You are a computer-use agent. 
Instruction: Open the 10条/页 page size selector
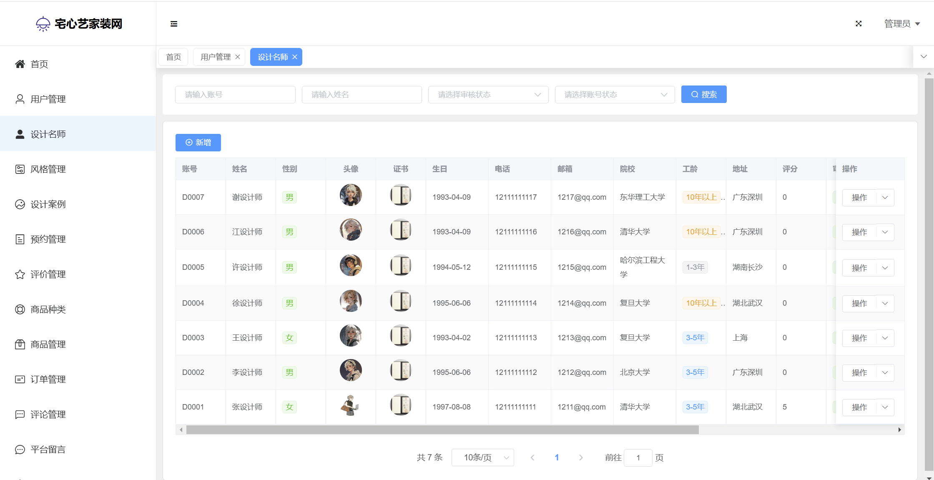click(482, 457)
